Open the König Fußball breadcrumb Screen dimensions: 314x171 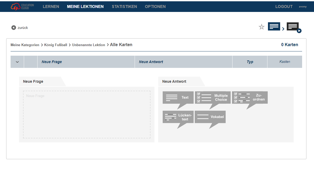(x=56, y=45)
